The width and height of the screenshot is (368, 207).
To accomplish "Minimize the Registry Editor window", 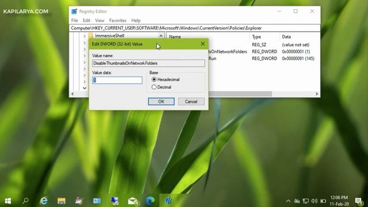I will 279,11.
